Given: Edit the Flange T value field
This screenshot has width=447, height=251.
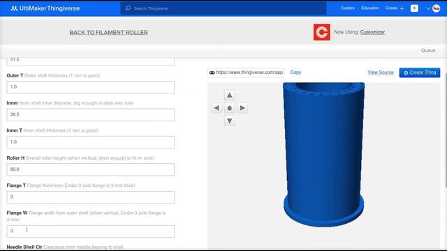Looking at the screenshot, I should coord(90,197).
